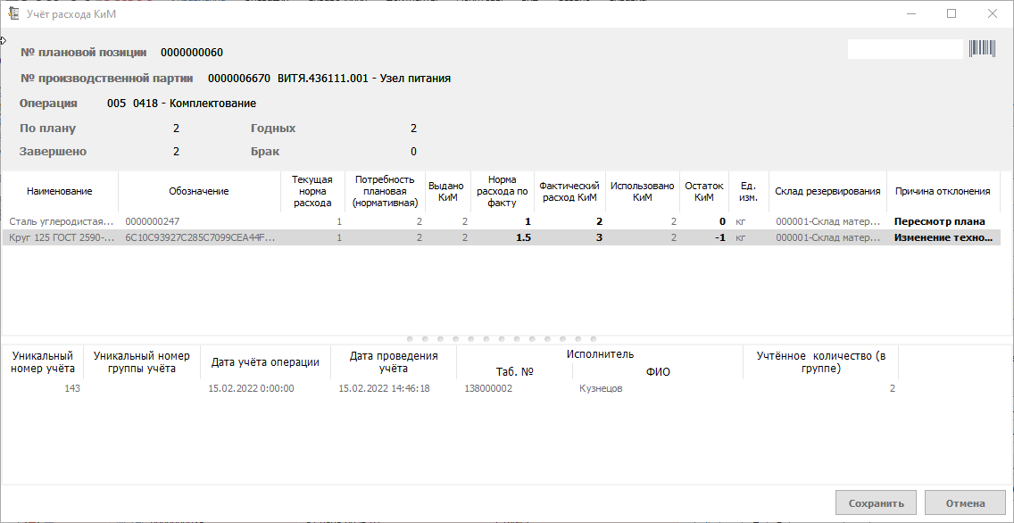This screenshot has width=1014, height=523.
Task: Click the barcode input field
Action: coord(904,49)
